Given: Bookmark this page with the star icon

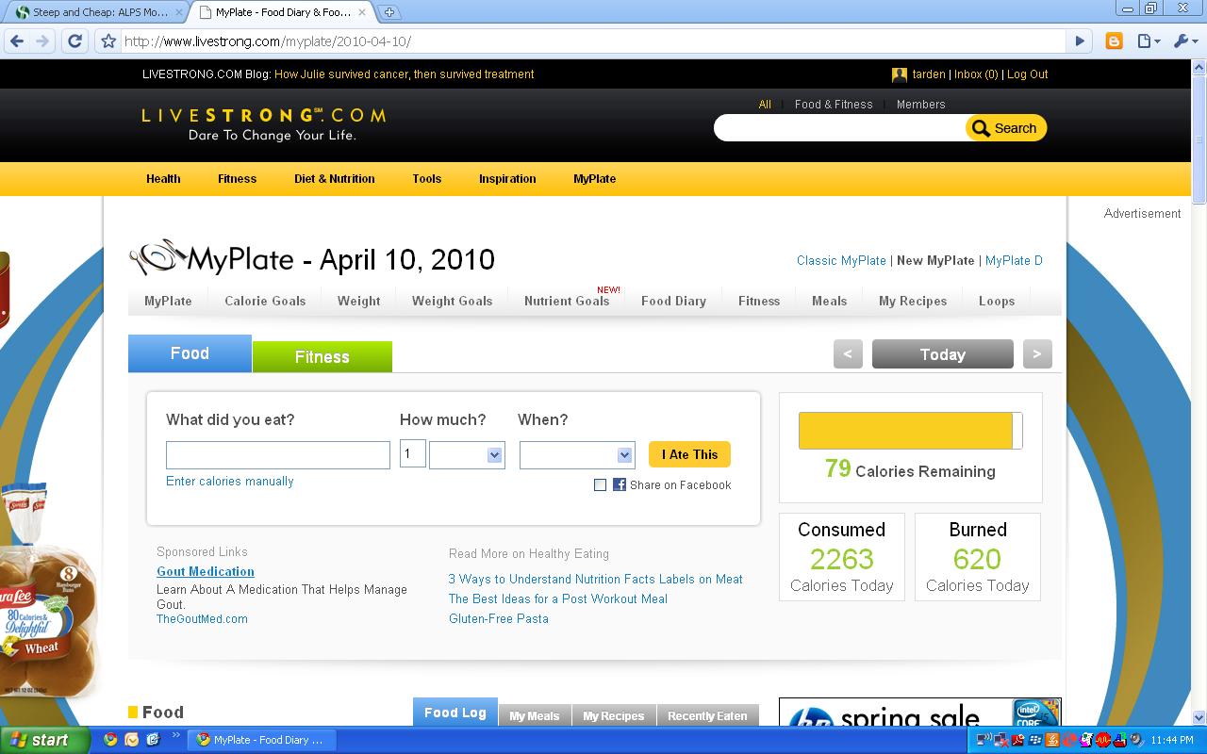Looking at the screenshot, I should click(108, 41).
